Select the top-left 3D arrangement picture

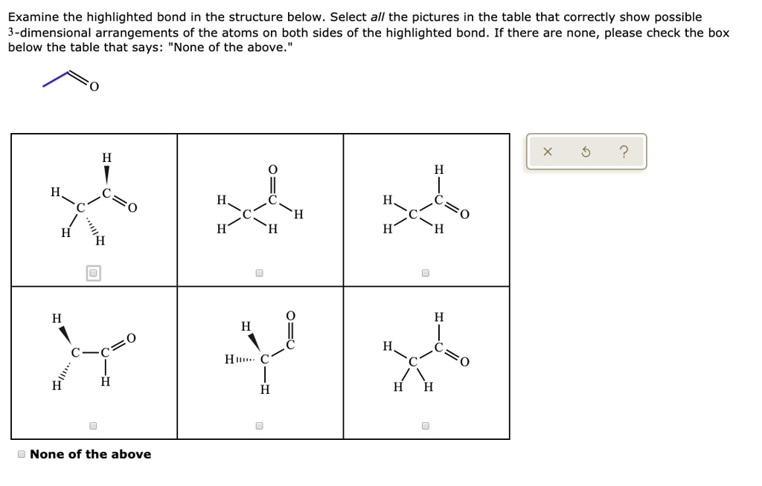[x=93, y=201]
